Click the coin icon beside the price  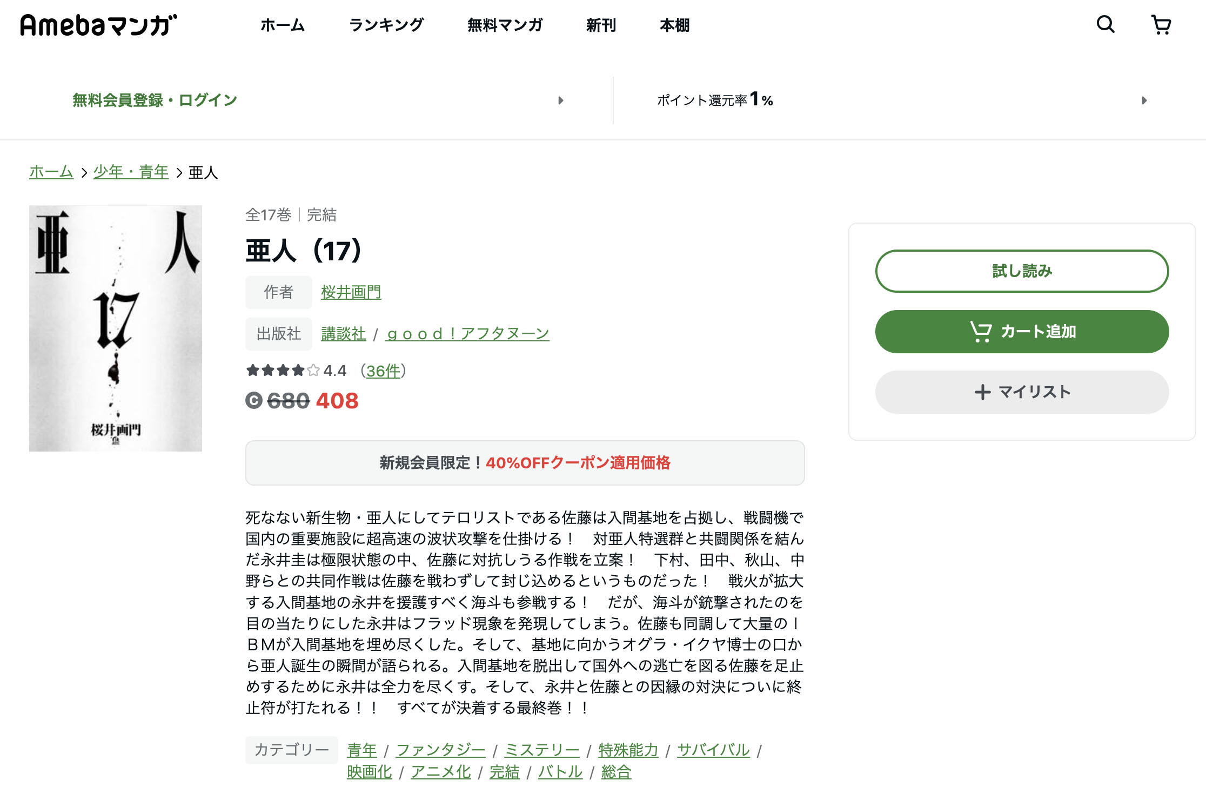[254, 401]
